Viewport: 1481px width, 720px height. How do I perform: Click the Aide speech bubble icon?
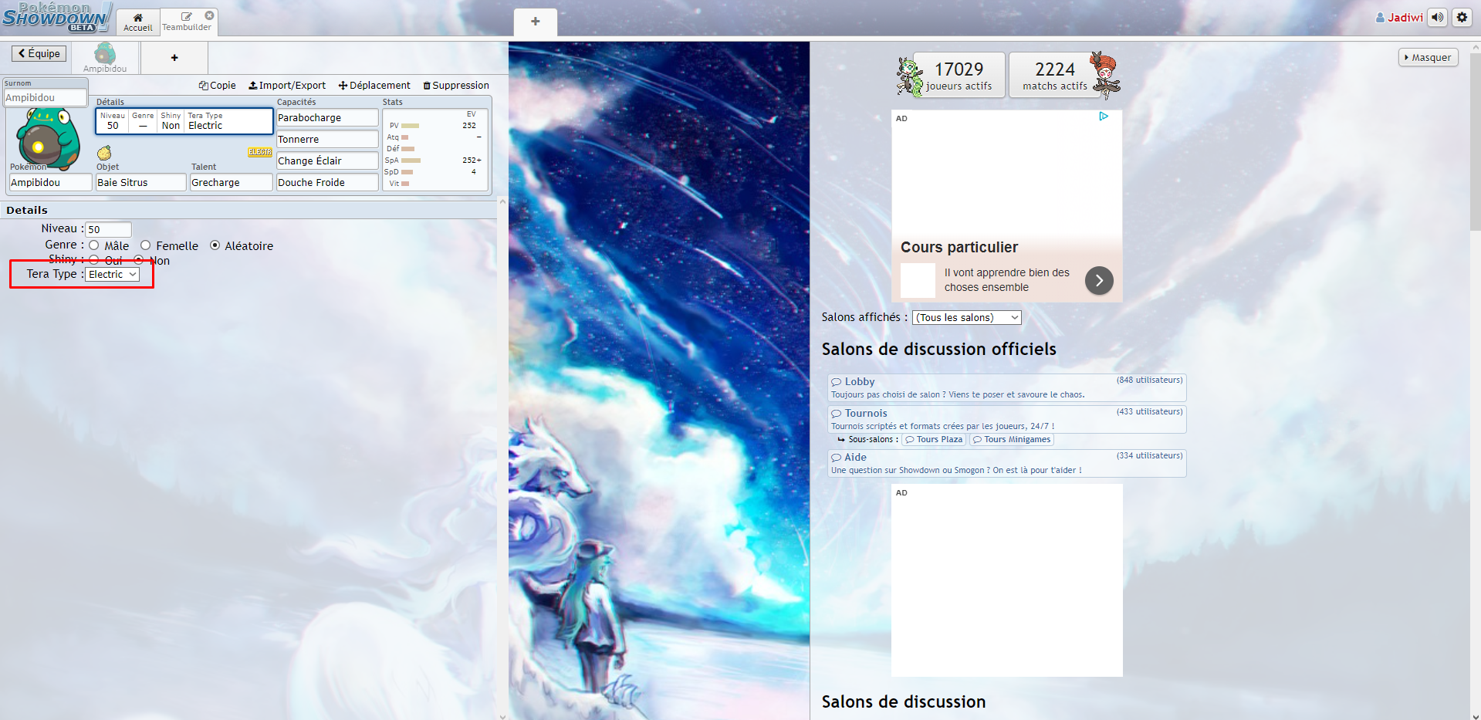(836, 458)
